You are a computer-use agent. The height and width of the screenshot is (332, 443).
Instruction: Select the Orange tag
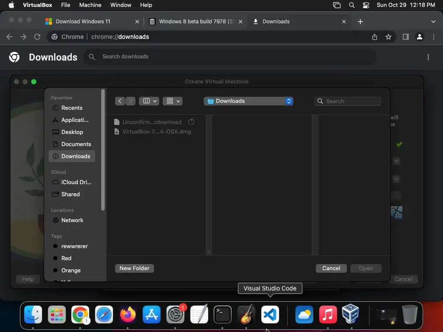point(72,271)
